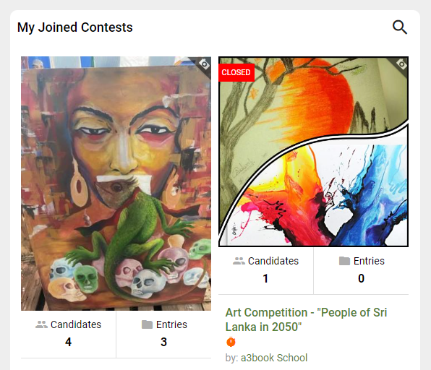
Task: Visit the a3book School profile link
Action: pyautogui.click(x=274, y=358)
